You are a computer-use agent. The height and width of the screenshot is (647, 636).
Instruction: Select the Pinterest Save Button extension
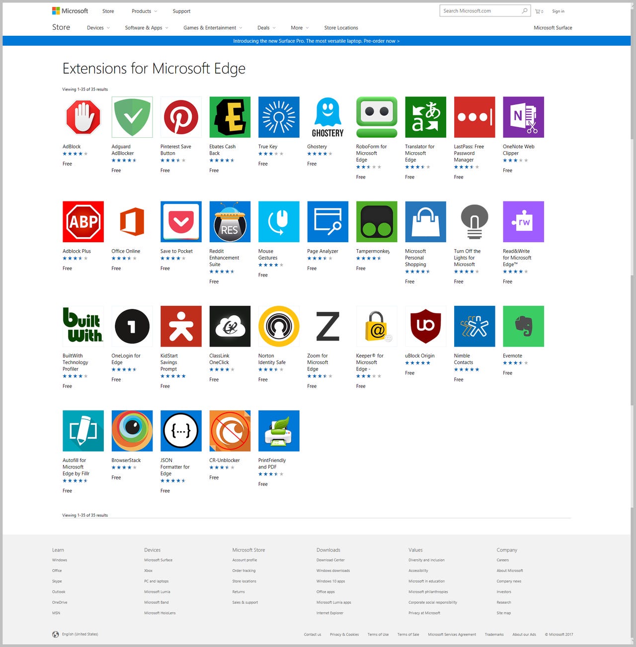(x=180, y=117)
